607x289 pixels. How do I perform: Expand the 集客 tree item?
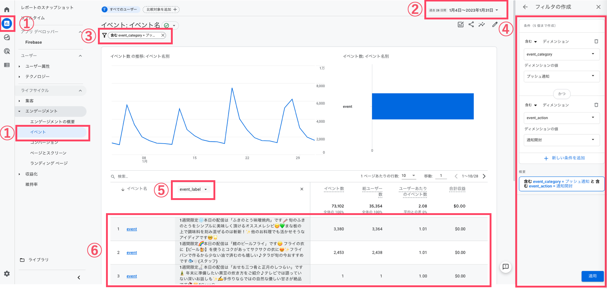click(19, 101)
